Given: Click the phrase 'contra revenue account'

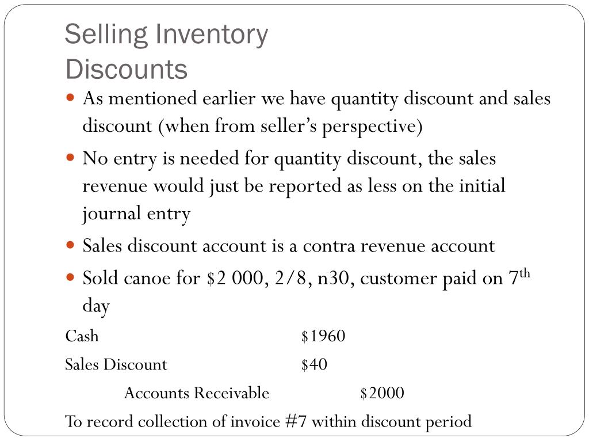Looking at the screenshot, I should [x=399, y=246].
